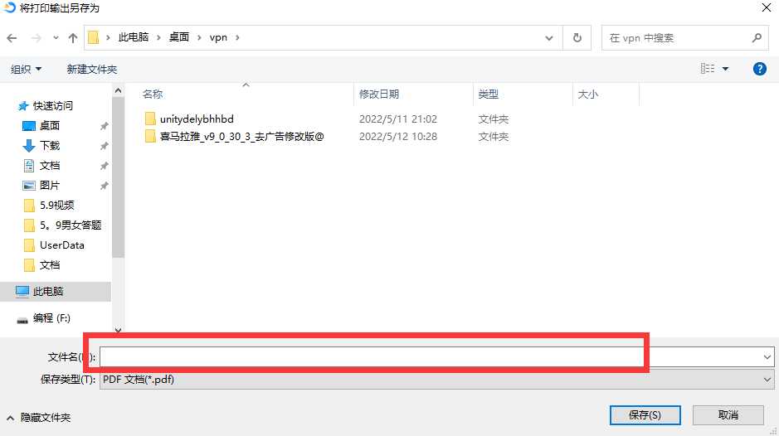Select 快速访问 in the navigation pane
The image size is (779, 436).
point(52,106)
